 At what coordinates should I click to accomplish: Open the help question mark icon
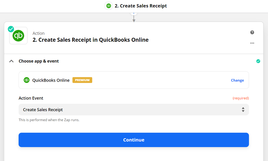[252, 32]
